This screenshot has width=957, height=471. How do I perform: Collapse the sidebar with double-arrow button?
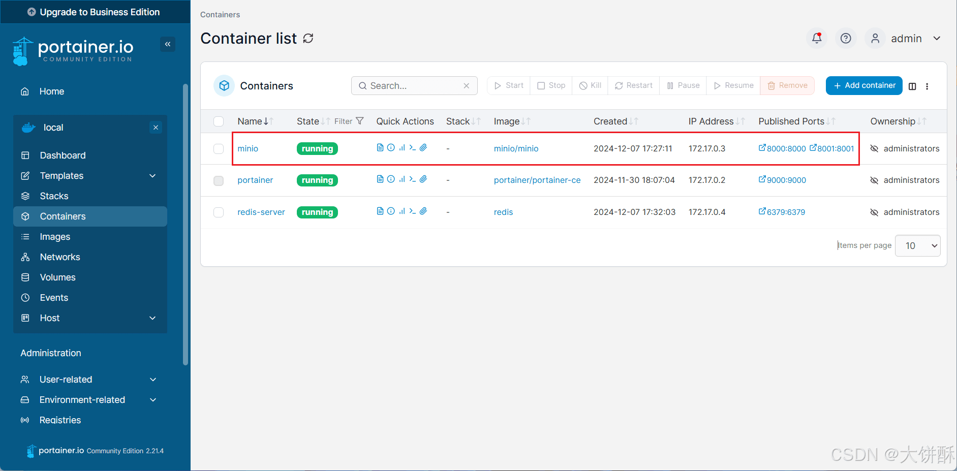click(x=168, y=44)
